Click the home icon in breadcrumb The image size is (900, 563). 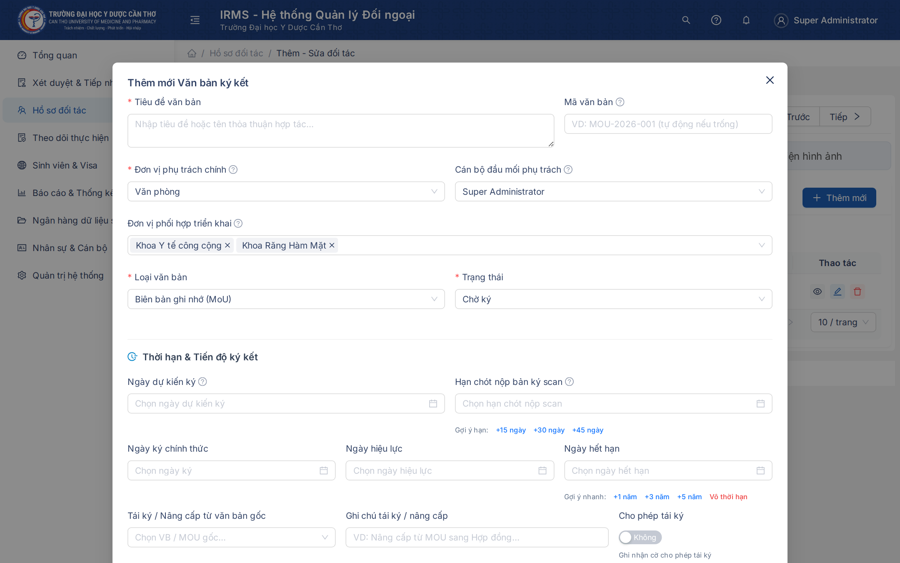click(192, 53)
